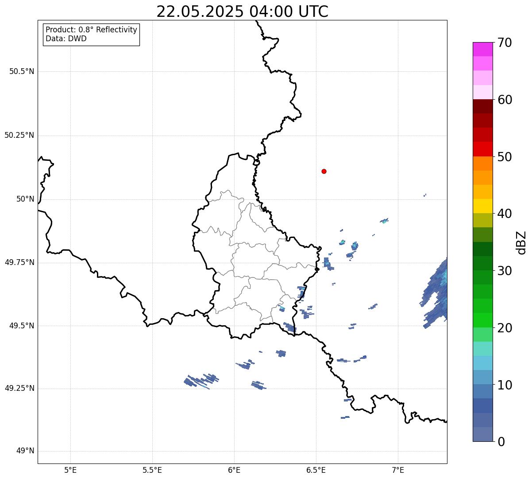Image resolution: width=532 pixels, height=479 pixels.
Task: Click the 6.5°E longitude label
Action: click(316, 470)
